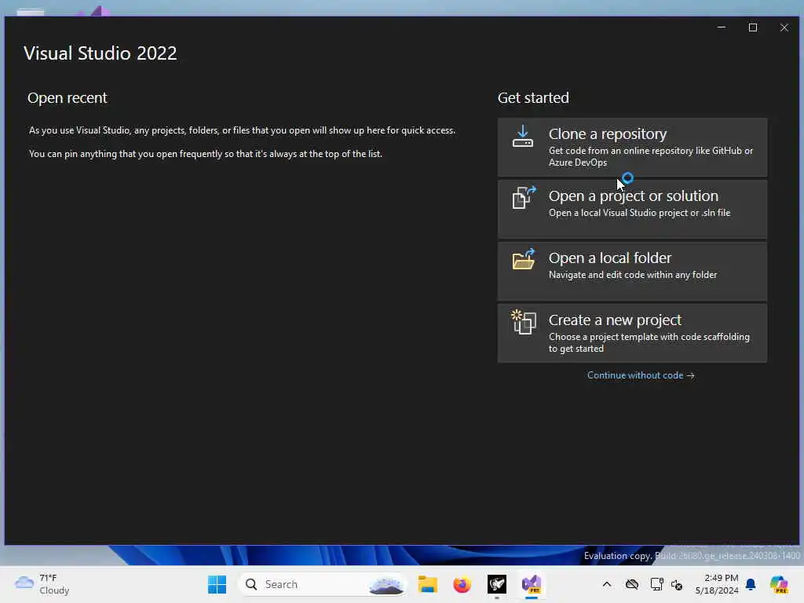Open the notification bell
Image resolution: width=804 pixels, height=603 pixels.
coord(751,584)
